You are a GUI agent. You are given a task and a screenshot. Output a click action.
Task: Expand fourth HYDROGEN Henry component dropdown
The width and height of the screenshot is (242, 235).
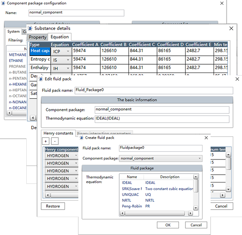coord(61,178)
